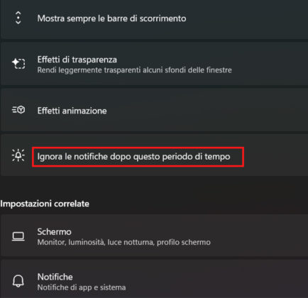
Task: Expand 'Ignora le notifiche dopo questo periodo' setting
Action: point(154,155)
